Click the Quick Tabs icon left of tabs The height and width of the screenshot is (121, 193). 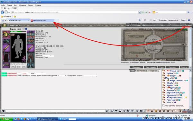coord(3,21)
